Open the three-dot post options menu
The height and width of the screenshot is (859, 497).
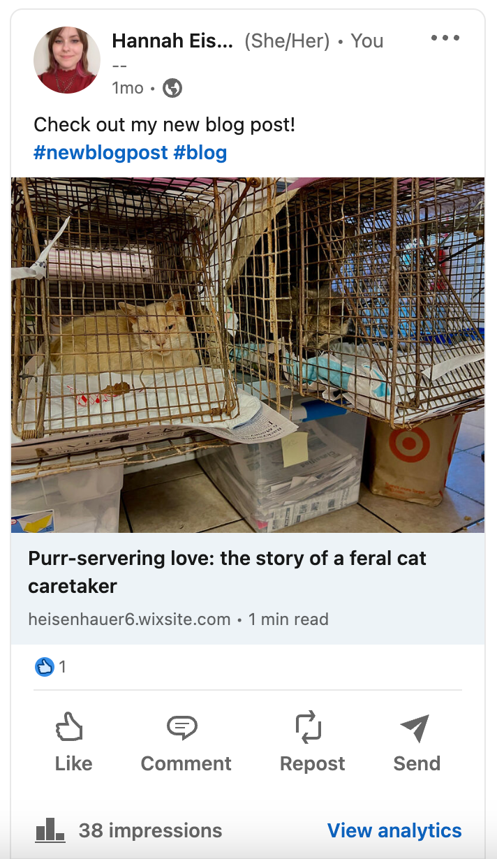(x=445, y=38)
